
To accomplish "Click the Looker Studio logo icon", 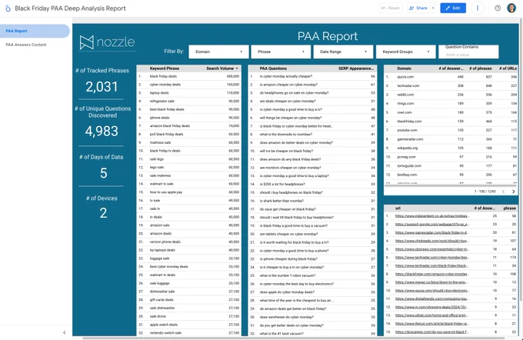I will (8, 8).
